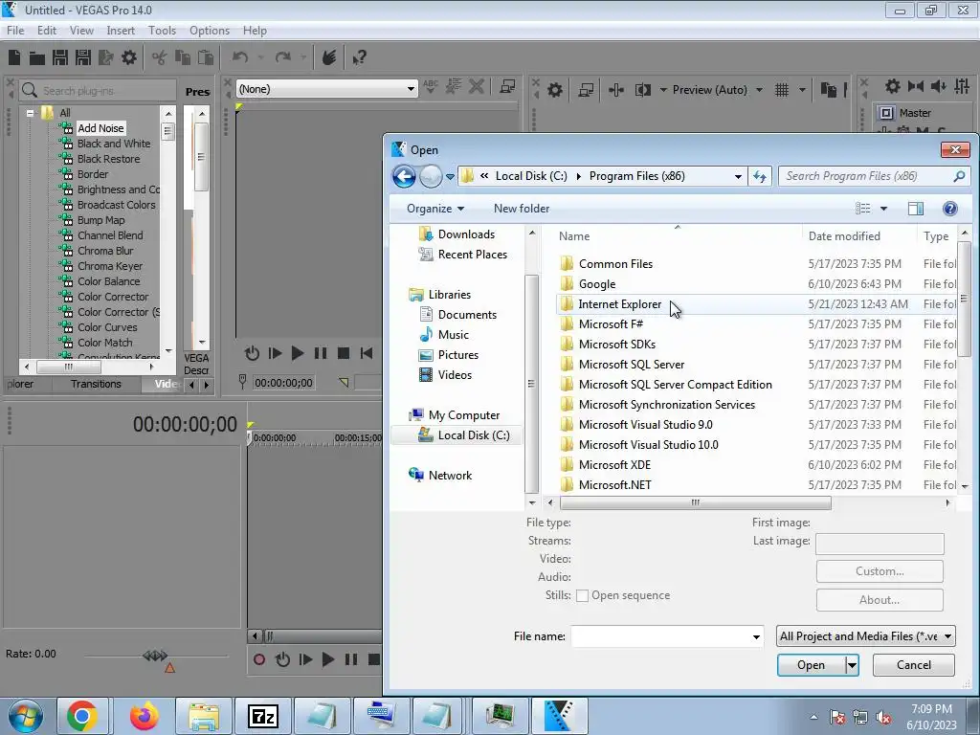Click the Save As icon in VEGAS toolbar
The height and width of the screenshot is (735, 980).
pyautogui.click(x=83, y=57)
